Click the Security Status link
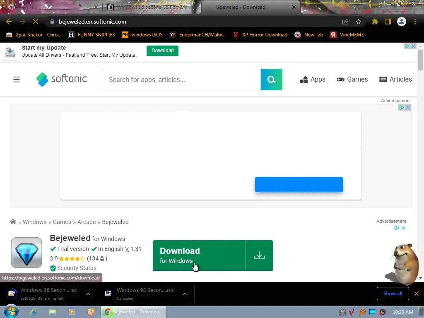Screen dimensions: 424x318 tap(77, 268)
